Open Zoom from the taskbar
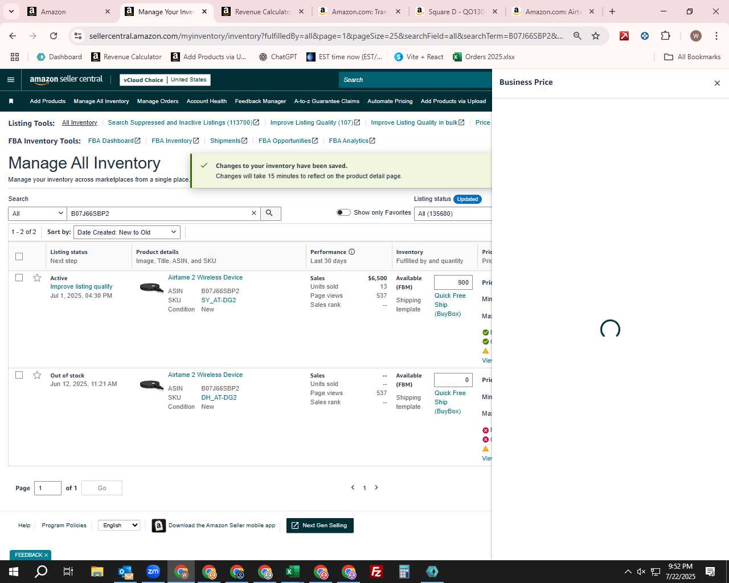The height and width of the screenshot is (583, 729). (153, 572)
